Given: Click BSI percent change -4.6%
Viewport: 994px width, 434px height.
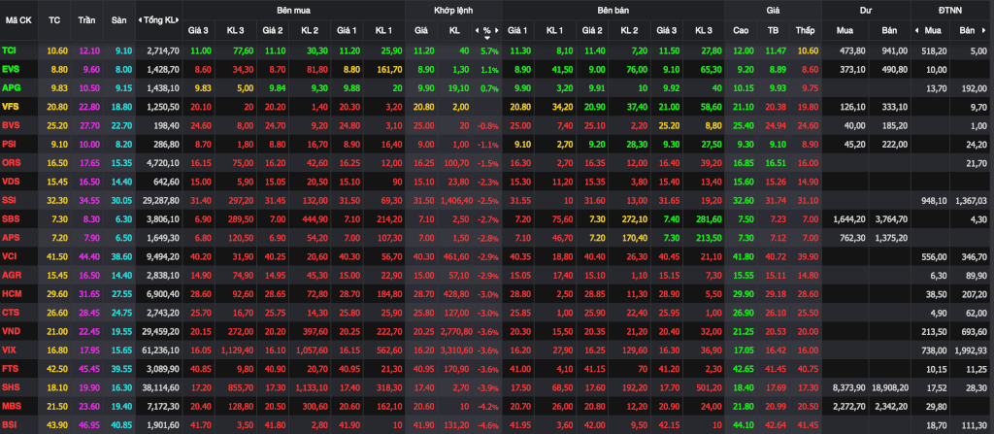Looking at the screenshot, I should 489,425.
